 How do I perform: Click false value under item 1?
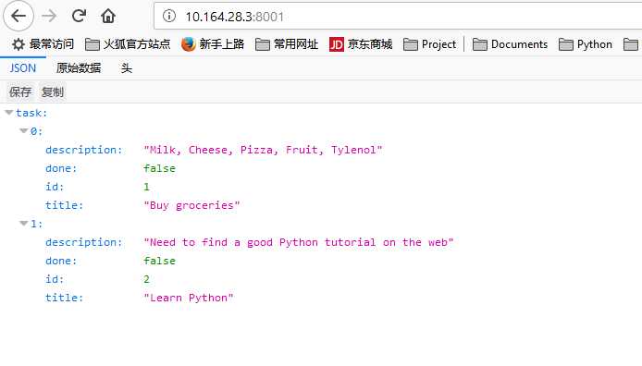click(x=159, y=261)
